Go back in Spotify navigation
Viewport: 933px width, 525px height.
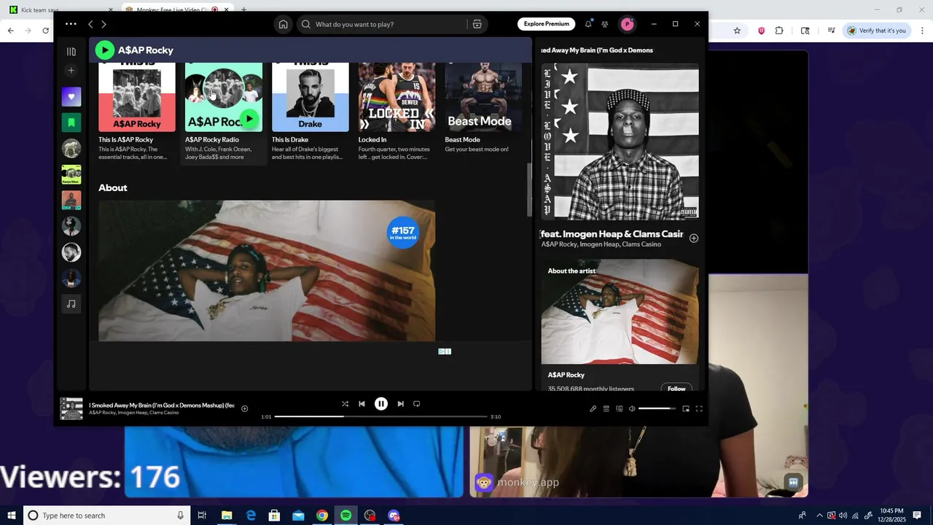[x=90, y=24]
